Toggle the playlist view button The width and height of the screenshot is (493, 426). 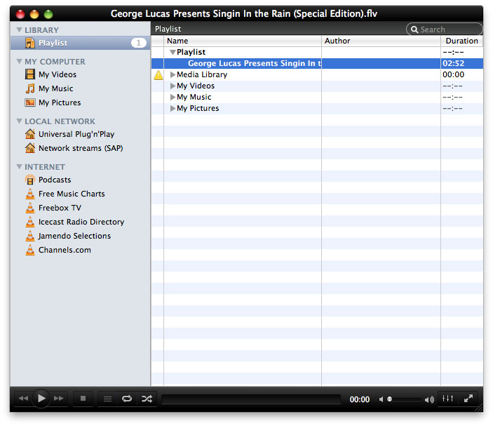tap(107, 399)
